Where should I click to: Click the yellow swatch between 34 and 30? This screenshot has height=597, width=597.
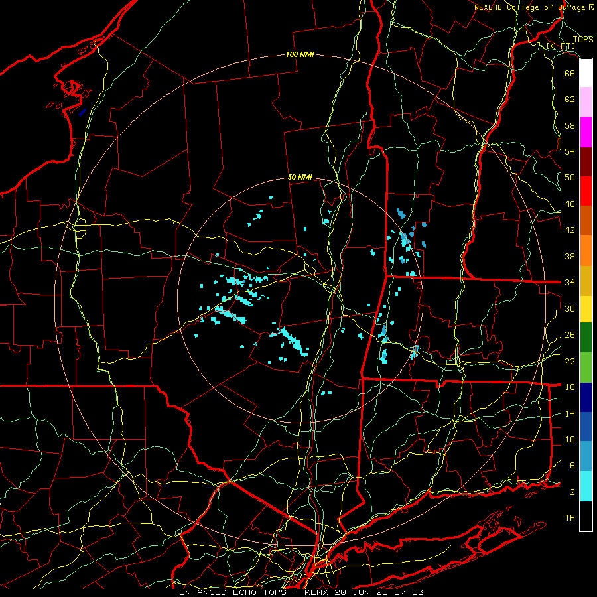[x=586, y=309]
